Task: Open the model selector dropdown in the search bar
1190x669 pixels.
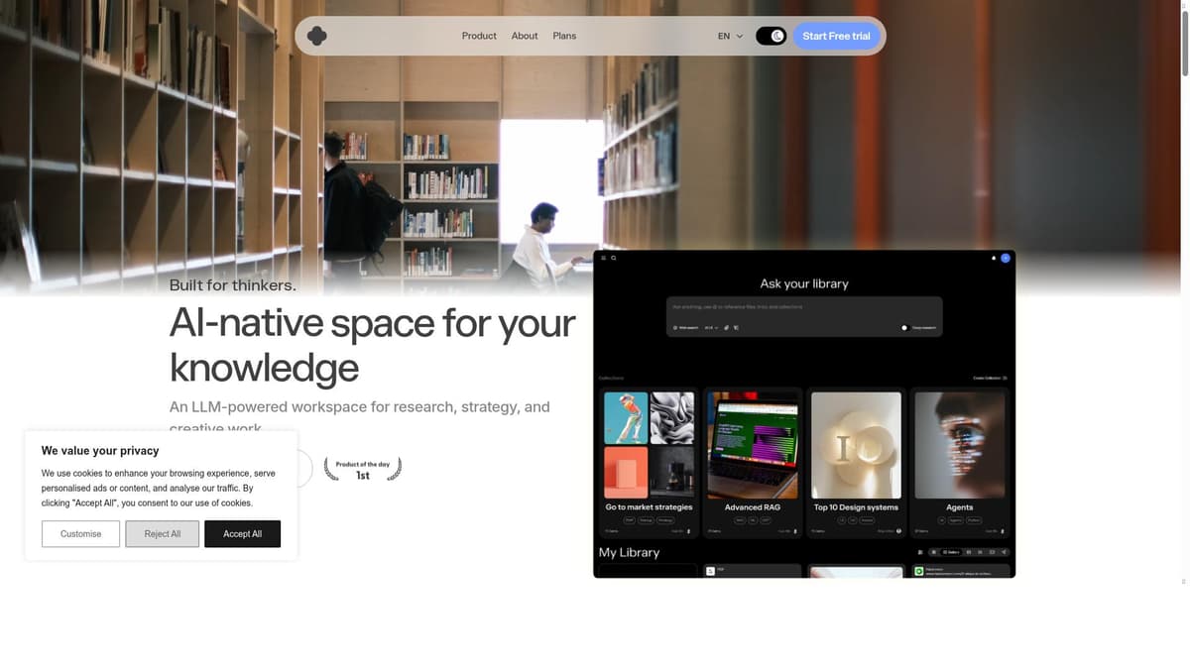Action: tap(710, 327)
